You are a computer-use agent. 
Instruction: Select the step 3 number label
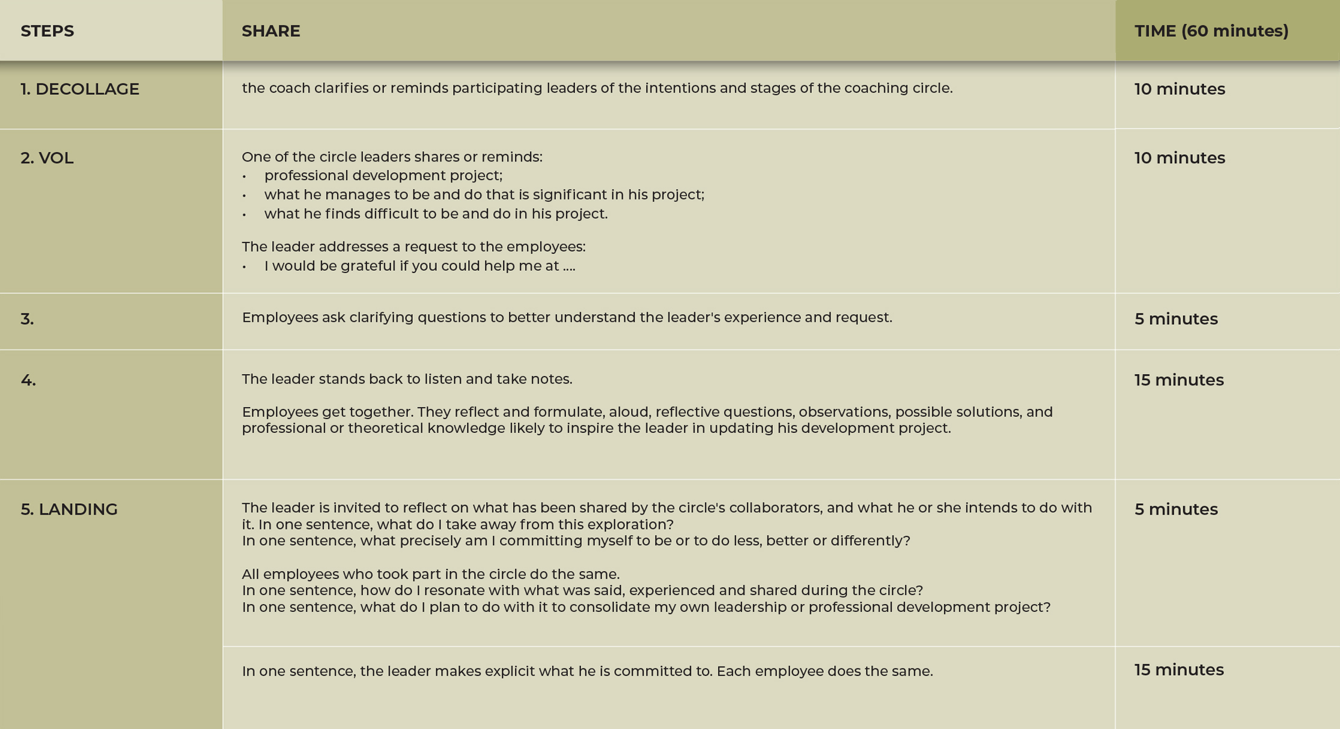click(28, 319)
